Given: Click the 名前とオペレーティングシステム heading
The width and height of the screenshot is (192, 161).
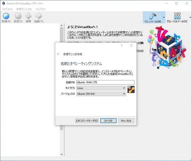Looking at the screenshot, I should tap(81, 64).
